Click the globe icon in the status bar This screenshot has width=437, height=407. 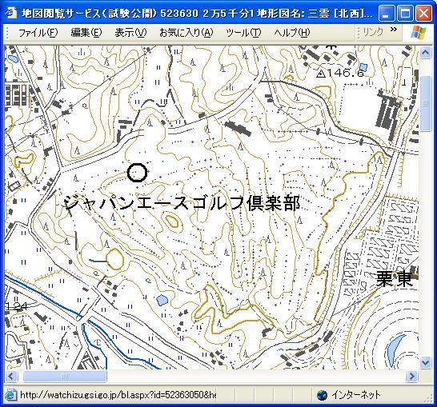323,395
